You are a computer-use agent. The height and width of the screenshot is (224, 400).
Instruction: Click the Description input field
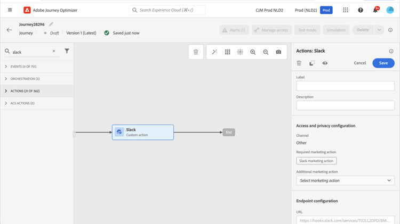[x=345, y=105]
